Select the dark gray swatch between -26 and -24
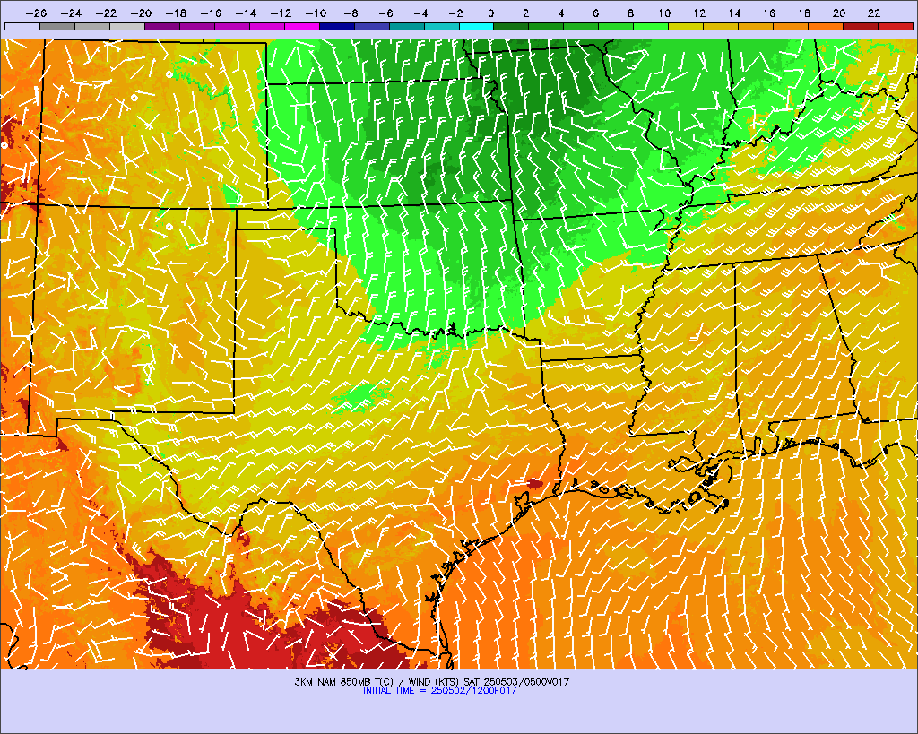 (57, 26)
